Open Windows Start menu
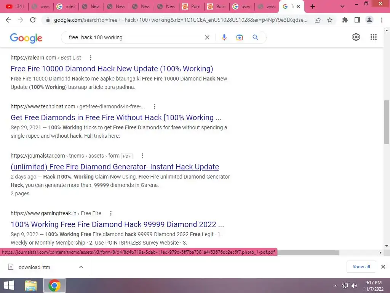 click(9, 285)
